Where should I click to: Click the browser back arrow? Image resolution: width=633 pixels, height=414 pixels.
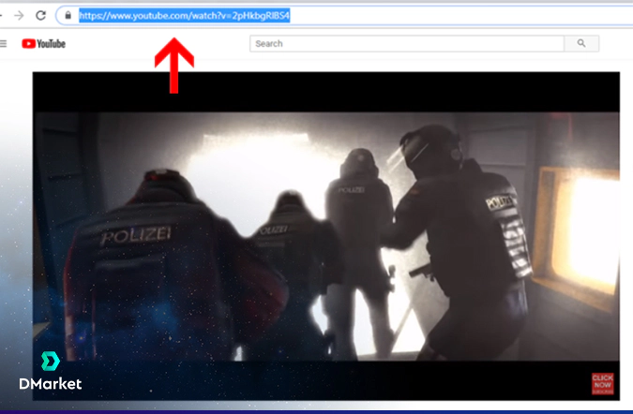tap(3, 15)
